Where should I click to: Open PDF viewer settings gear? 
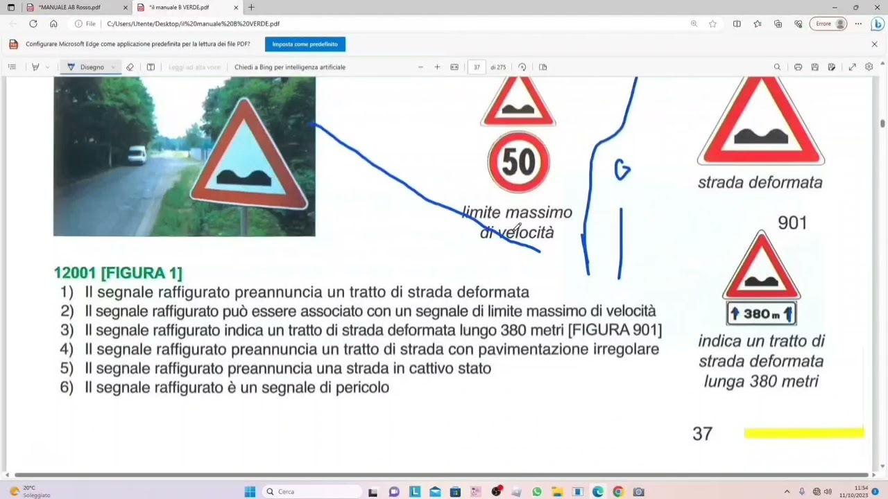pos(869,67)
